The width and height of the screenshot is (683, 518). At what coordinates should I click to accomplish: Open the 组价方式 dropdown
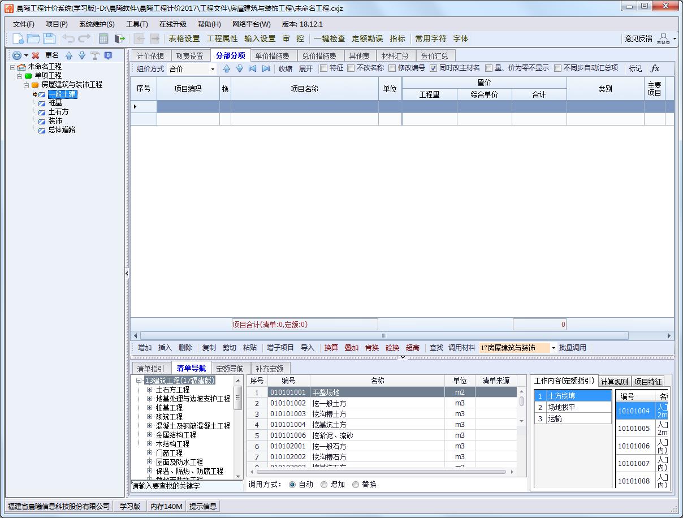213,69
